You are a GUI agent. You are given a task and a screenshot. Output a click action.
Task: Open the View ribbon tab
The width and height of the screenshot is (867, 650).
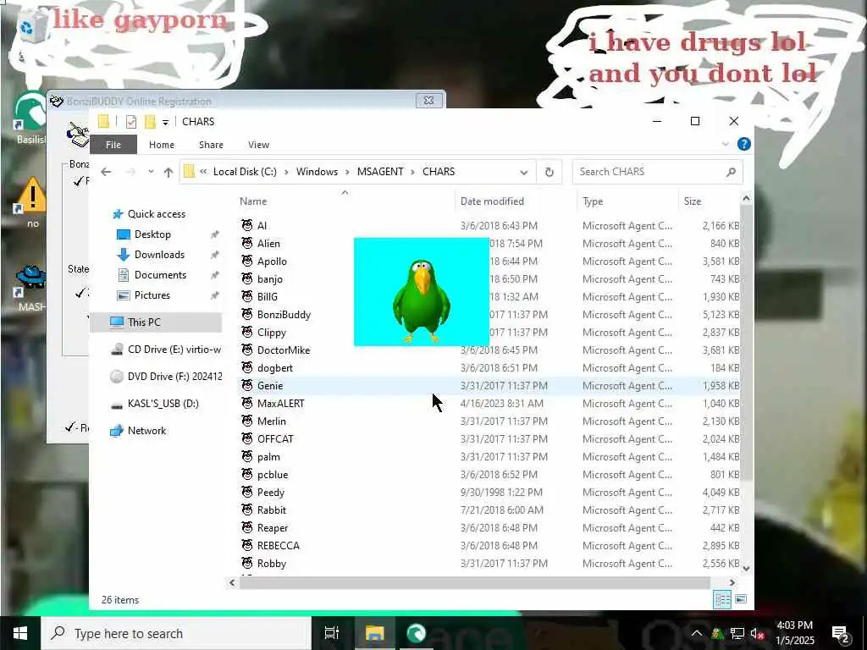(x=259, y=145)
